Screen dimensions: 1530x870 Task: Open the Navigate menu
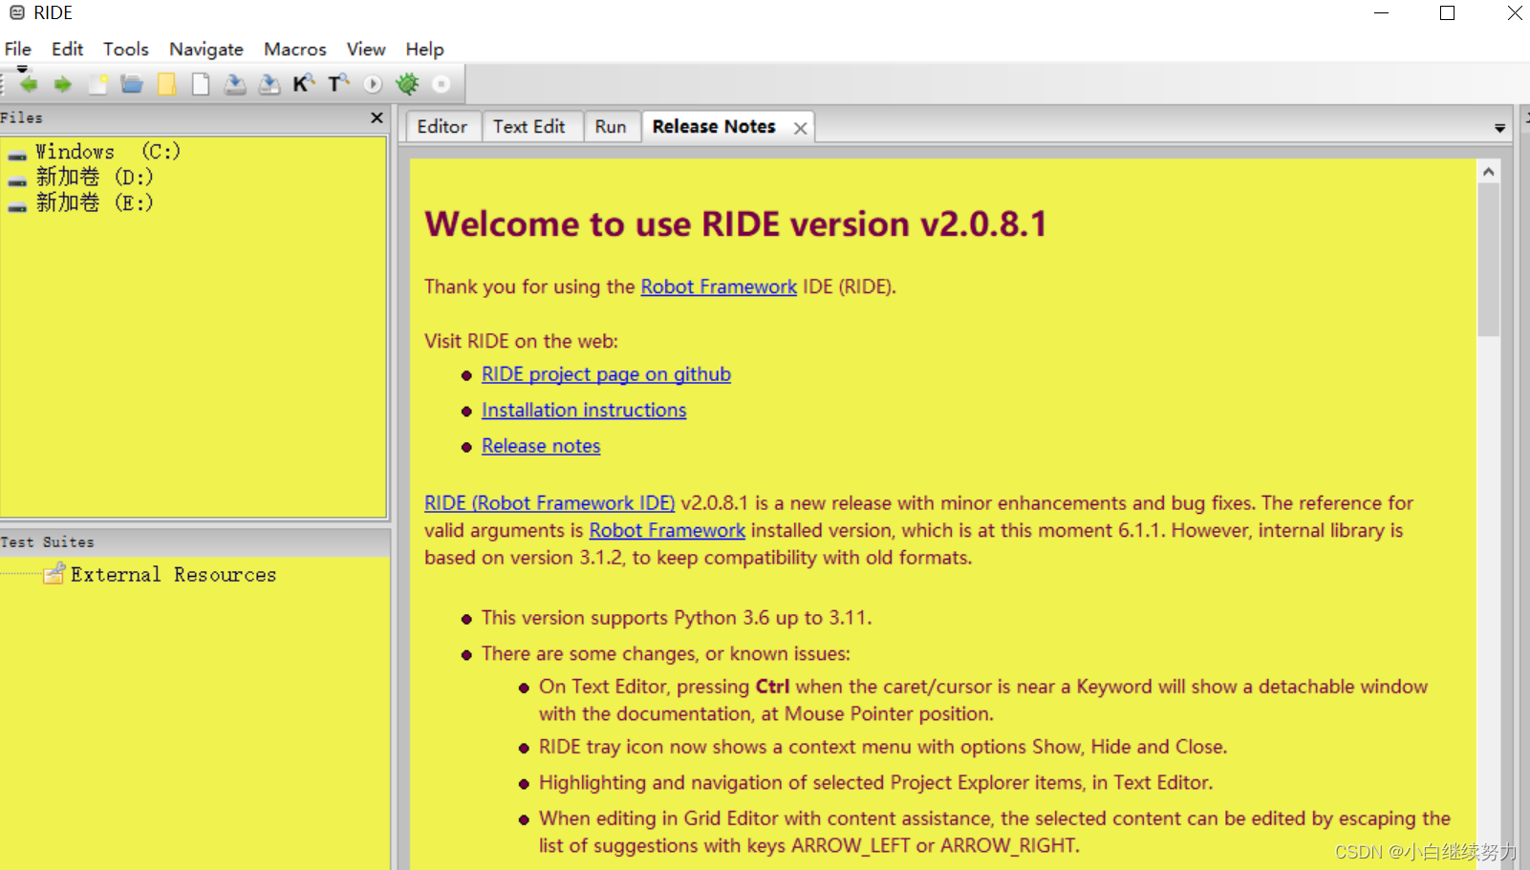coord(206,49)
